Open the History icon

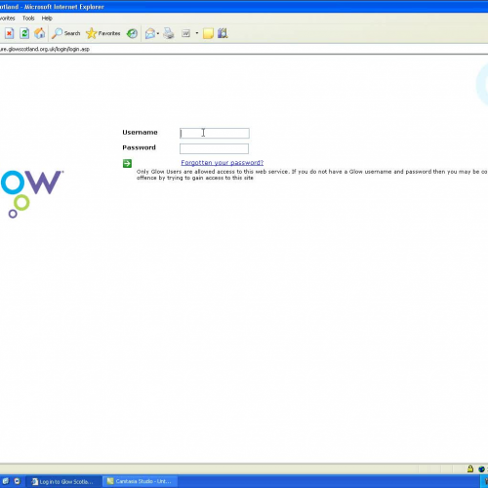tap(132, 33)
